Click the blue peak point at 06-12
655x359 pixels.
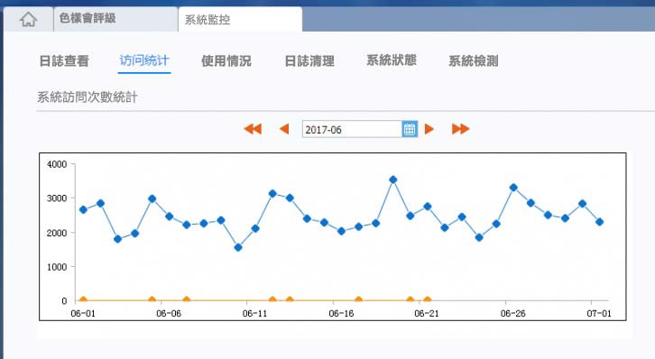pos(272,194)
